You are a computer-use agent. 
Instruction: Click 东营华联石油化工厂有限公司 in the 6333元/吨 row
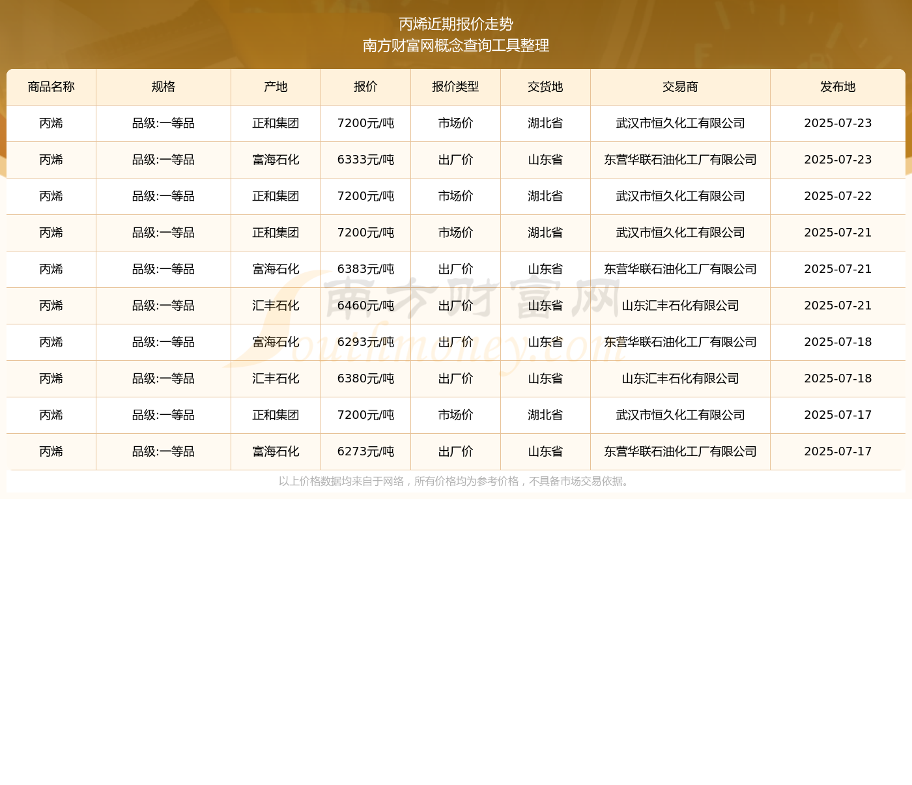(x=680, y=160)
